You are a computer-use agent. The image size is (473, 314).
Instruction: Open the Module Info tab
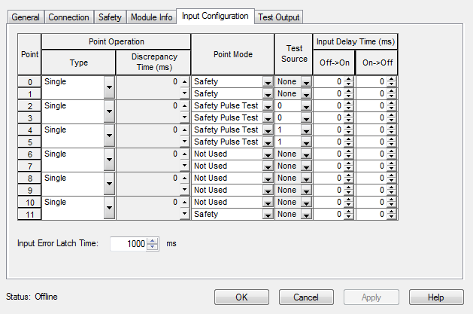click(151, 17)
